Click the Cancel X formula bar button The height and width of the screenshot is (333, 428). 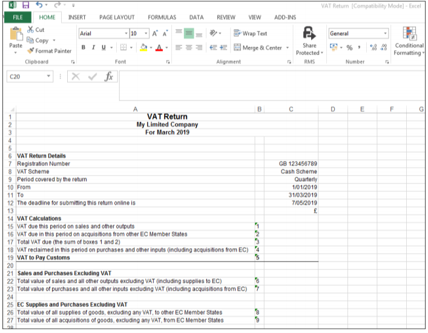(x=76, y=76)
